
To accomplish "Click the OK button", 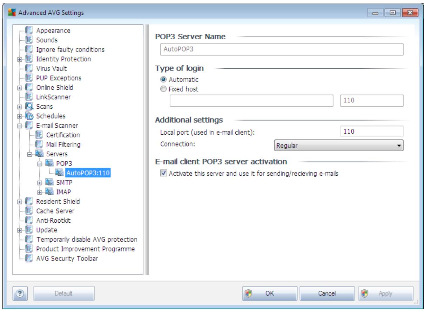I will coord(269,293).
